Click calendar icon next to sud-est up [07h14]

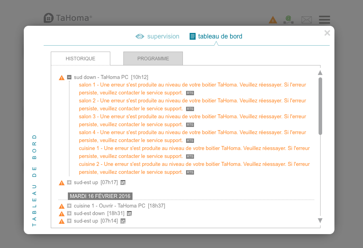123,221
